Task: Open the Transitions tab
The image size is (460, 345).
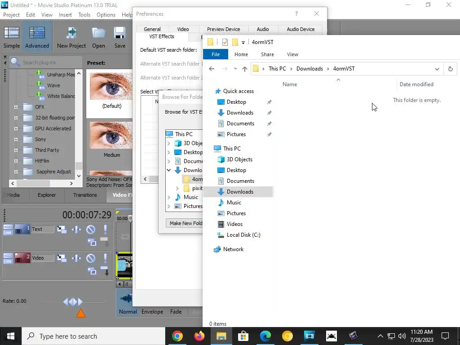Action: (85, 195)
